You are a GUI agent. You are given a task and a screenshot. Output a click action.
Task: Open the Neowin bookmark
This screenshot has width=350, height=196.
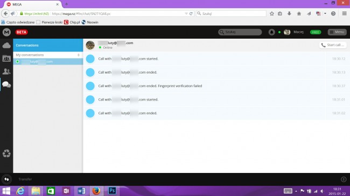point(90,22)
